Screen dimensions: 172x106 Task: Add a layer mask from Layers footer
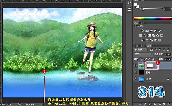(150, 104)
